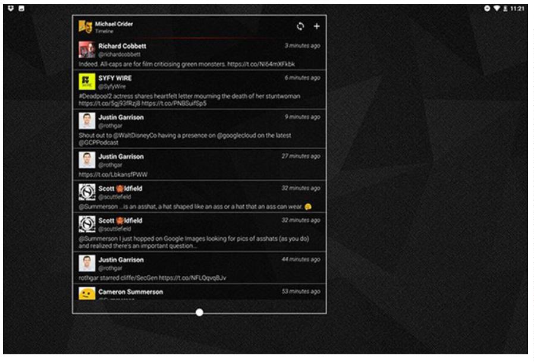Open SYFY WIRE yellow avatar
The width and height of the screenshot is (534, 362).
(x=87, y=81)
